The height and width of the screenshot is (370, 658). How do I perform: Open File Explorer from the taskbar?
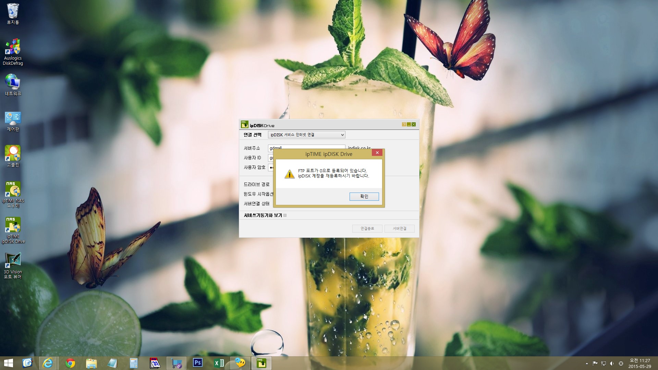coord(91,363)
